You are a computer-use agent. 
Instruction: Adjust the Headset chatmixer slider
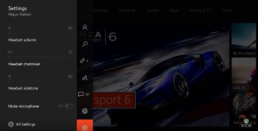click(x=41, y=57)
